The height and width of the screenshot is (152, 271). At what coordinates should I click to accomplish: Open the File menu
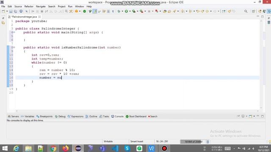3,6
